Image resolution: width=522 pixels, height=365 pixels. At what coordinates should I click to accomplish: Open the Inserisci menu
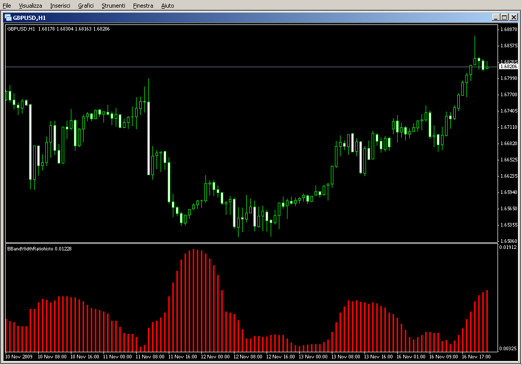[x=60, y=6]
